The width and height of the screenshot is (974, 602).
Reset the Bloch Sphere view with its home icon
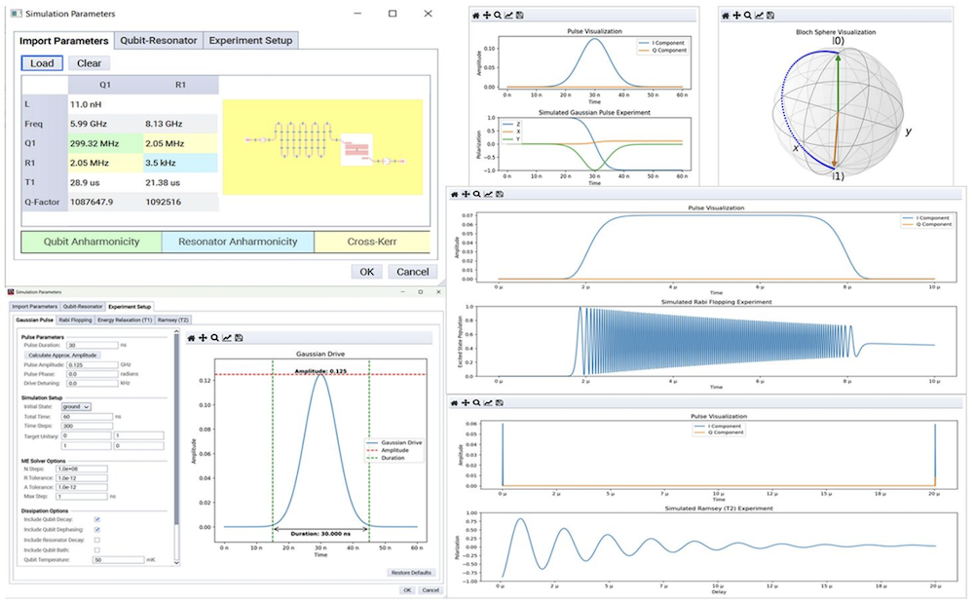(x=726, y=16)
